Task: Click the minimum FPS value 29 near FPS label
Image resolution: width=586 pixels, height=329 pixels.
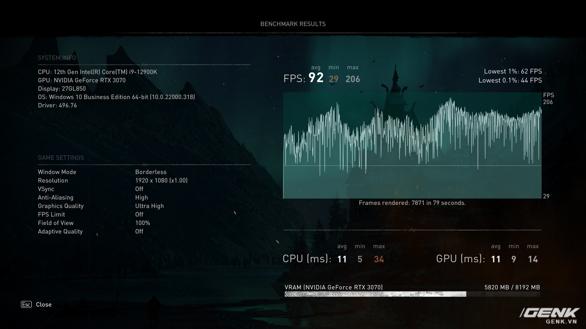Action: tap(334, 79)
